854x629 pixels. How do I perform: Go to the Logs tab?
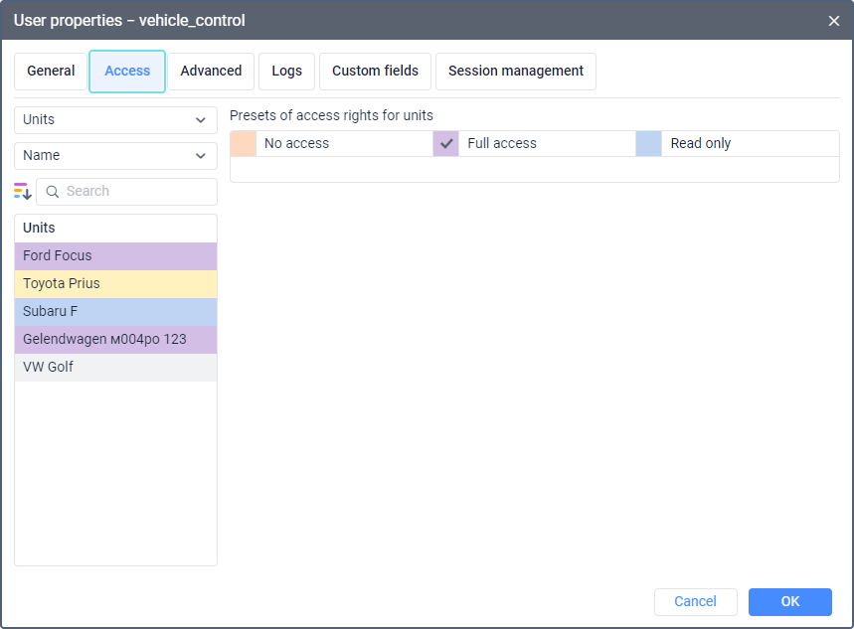point(287,72)
